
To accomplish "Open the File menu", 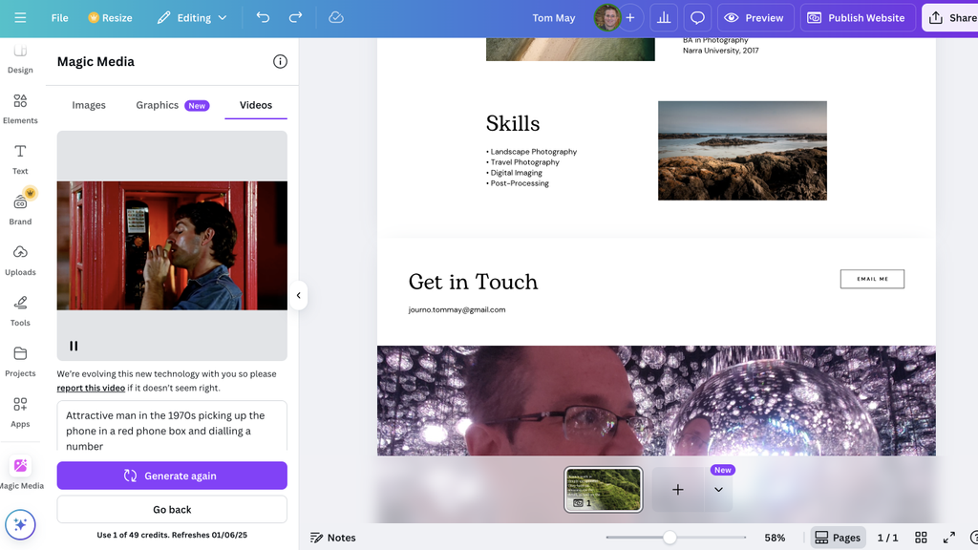I will (x=59, y=17).
